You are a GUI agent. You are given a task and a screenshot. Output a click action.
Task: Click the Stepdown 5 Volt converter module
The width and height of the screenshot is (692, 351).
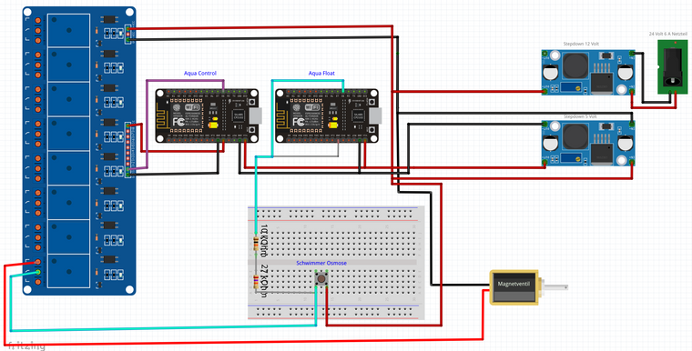(588, 144)
